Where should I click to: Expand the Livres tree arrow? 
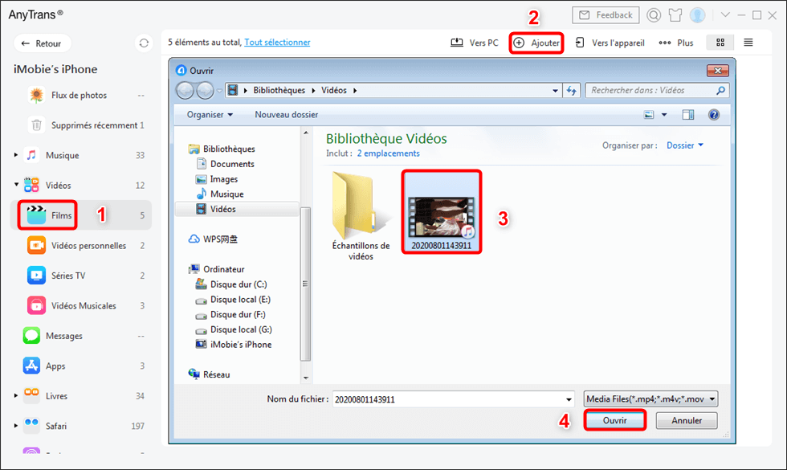click(16, 395)
